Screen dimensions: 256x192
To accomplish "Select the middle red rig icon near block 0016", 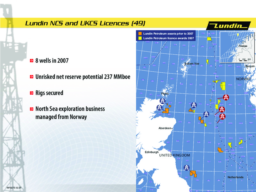I will 222,109.
